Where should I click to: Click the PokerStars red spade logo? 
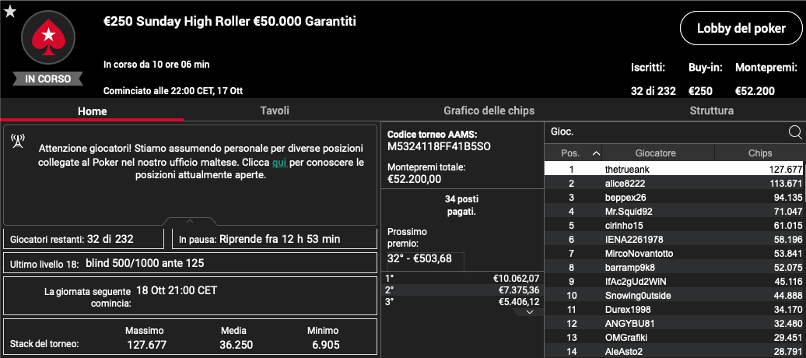point(48,37)
